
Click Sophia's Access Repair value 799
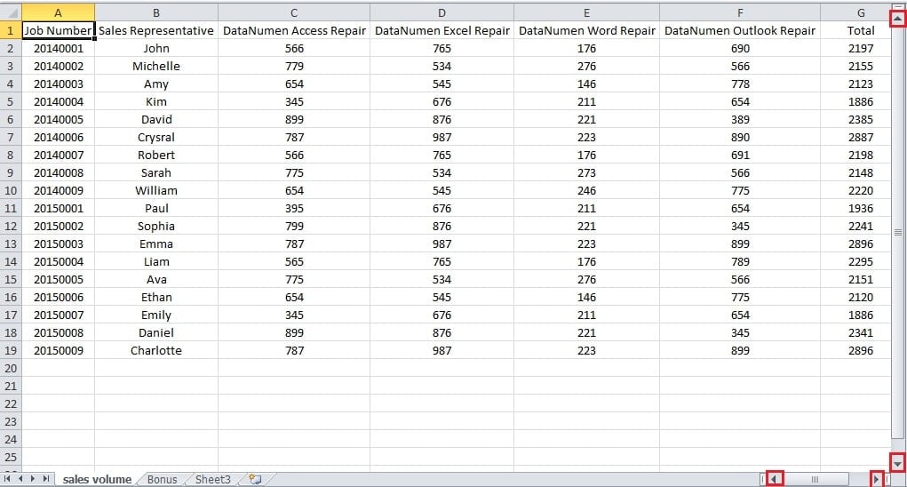coord(294,226)
